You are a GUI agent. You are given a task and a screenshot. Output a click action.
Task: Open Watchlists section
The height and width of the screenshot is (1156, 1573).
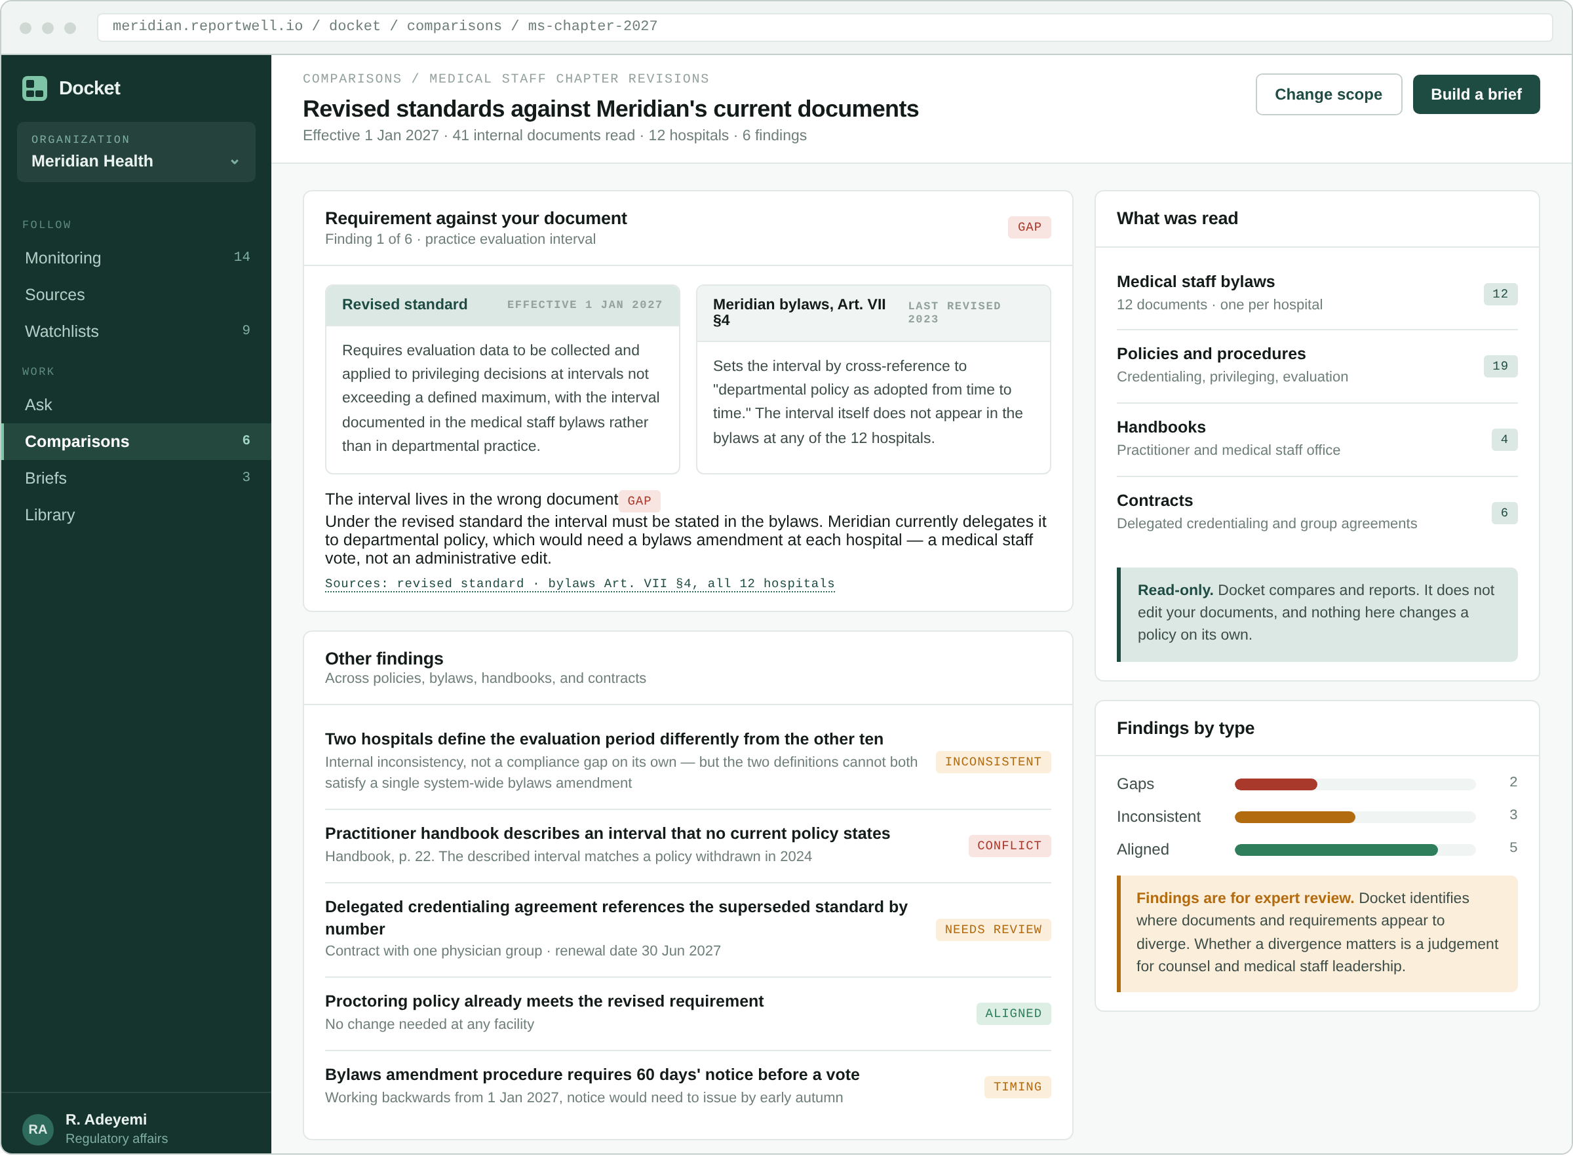pos(136,331)
